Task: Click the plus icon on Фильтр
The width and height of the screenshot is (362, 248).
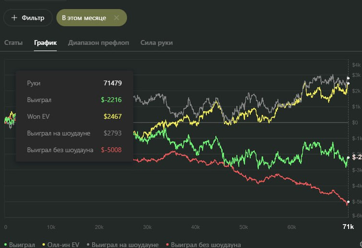Action: (x=14, y=18)
